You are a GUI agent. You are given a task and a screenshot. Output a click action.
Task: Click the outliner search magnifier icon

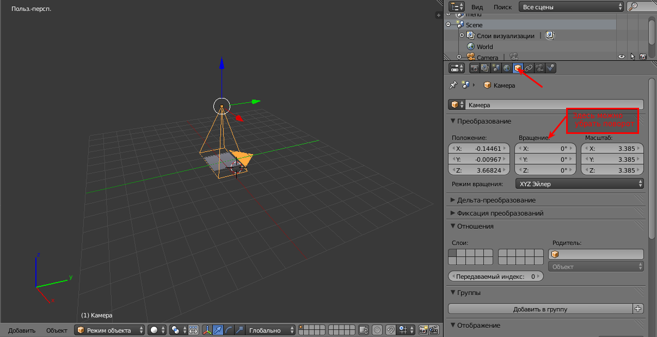click(634, 7)
